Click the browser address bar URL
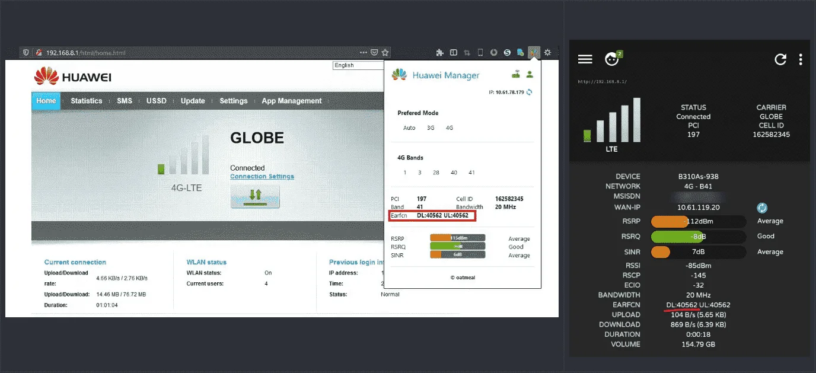 click(x=86, y=53)
